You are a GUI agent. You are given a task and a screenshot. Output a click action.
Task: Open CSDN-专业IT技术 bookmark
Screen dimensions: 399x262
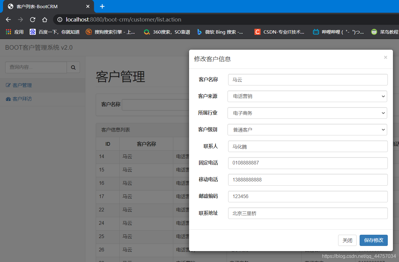(279, 32)
